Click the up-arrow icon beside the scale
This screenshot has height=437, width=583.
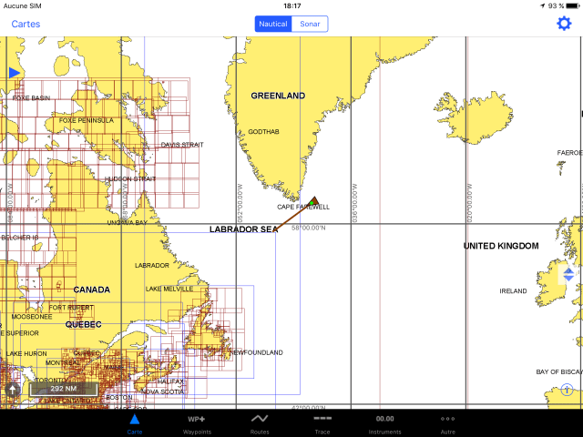[13, 389]
